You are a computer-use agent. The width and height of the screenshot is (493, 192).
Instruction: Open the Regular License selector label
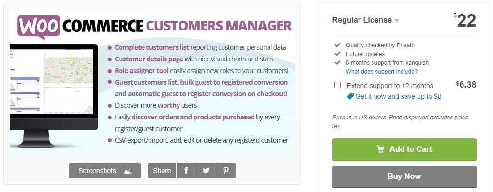point(362,20)
